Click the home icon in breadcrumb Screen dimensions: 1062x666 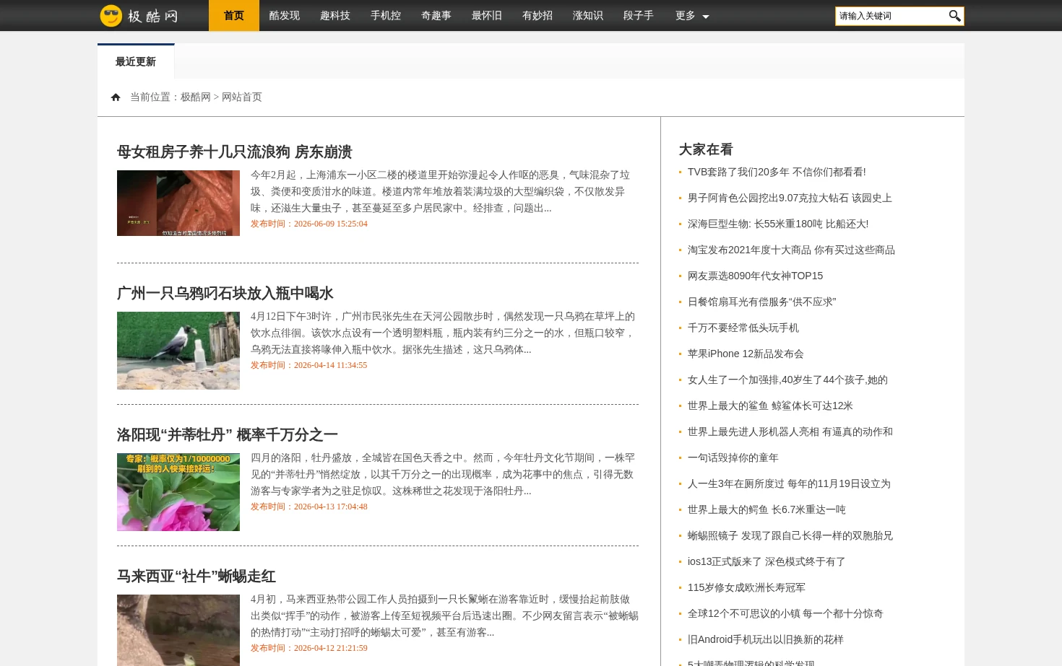coord(116,97)
